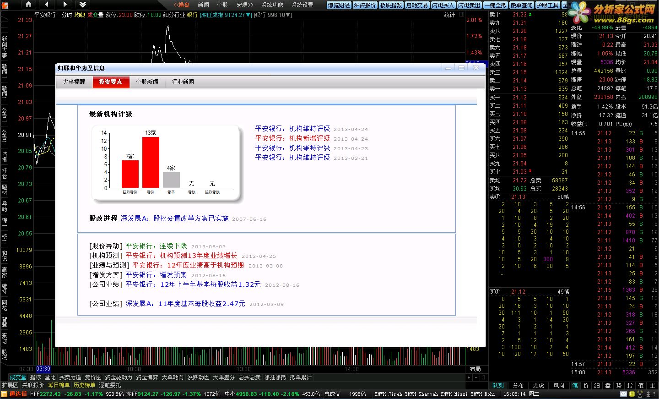
Task: Select the 量比 indicator tab
Action: tap(50, 377)
